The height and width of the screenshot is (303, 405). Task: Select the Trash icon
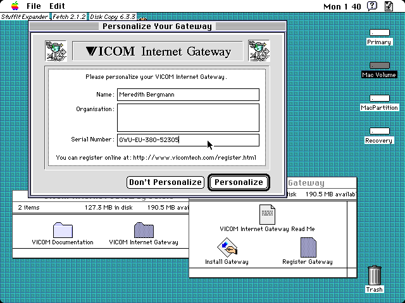coord(374,275)
